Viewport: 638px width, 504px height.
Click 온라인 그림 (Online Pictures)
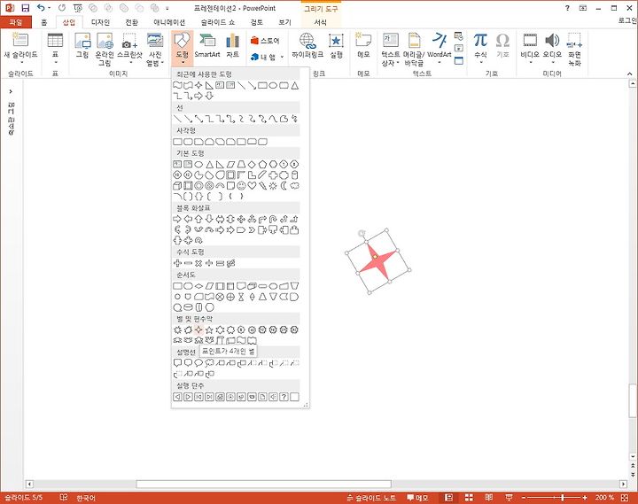(105, 49)
